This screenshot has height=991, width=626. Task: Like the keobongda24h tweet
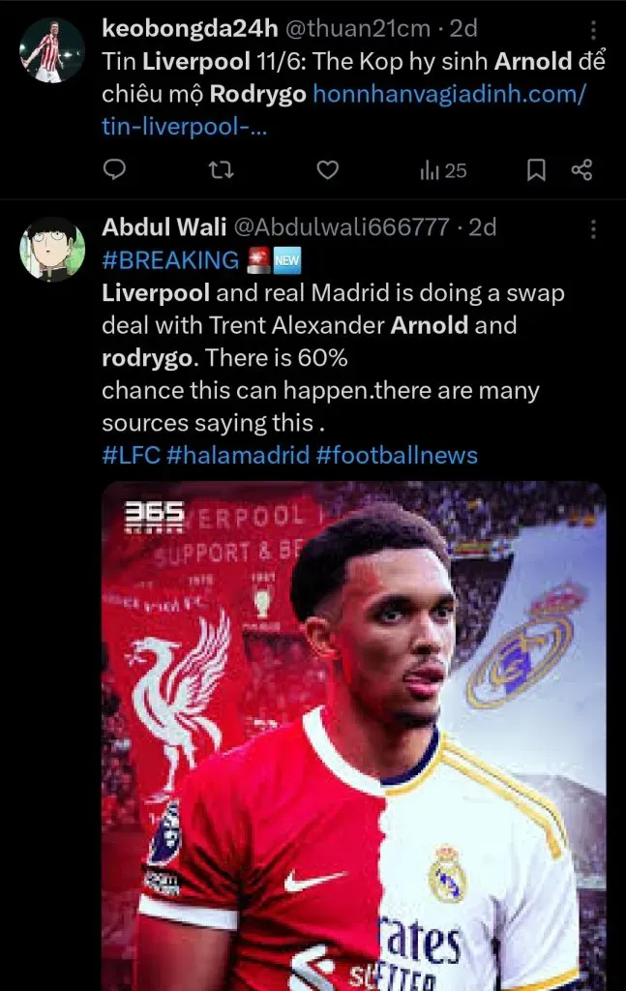pos(327,169)
